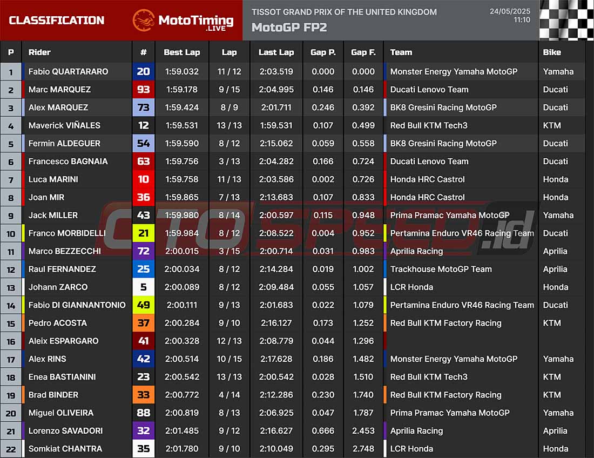Click number badge 49 for Di Giannantonio
The width and height of the screenshot is (594, 458).
[144, 305]
